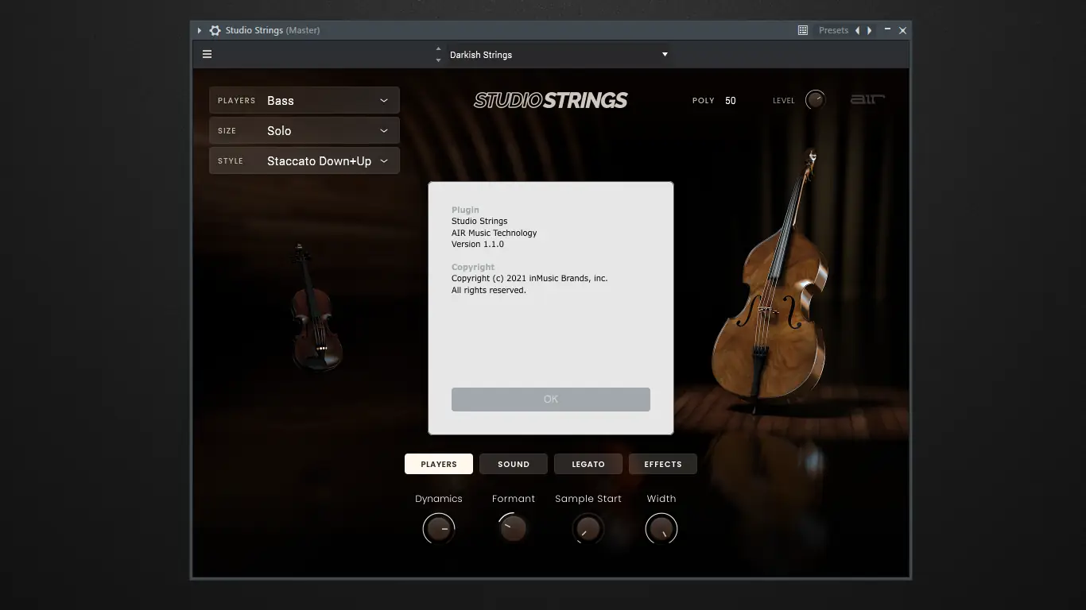Open the Style dropdown showing Staccato Down+Up

[x=304, y=161]
